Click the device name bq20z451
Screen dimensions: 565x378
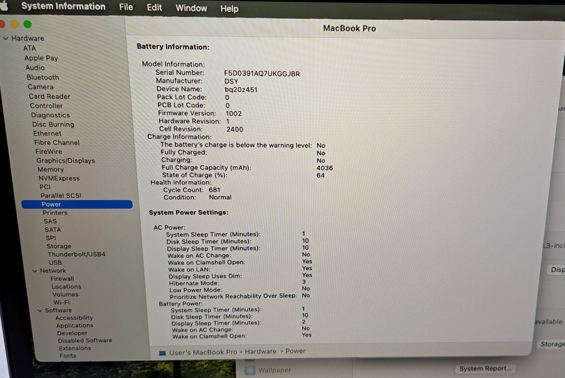tap(241, 90)
